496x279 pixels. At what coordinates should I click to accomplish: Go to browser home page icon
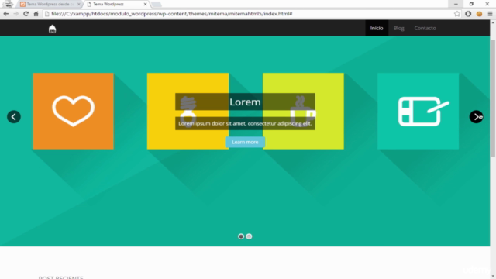36,14
